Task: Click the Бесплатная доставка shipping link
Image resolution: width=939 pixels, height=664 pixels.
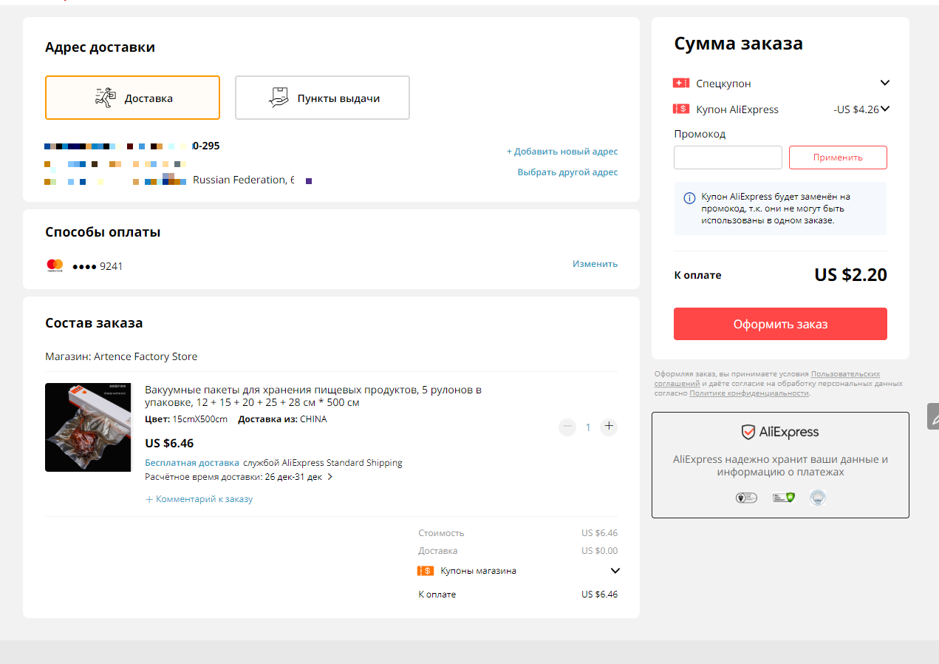Action: tap(192, 463)
